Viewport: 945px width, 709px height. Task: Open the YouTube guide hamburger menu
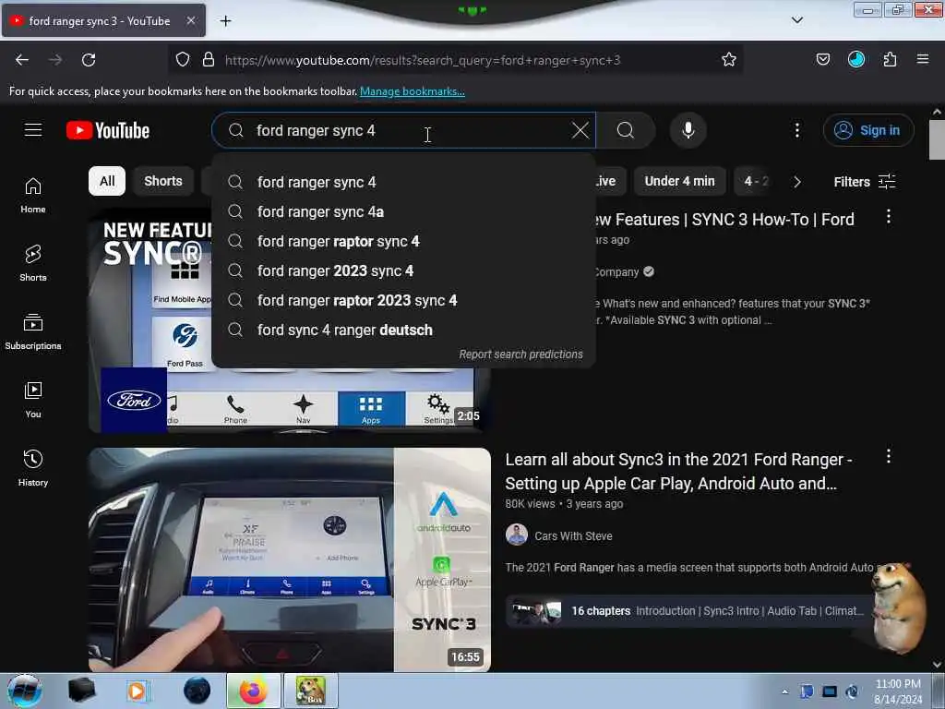(x=33, y=130)
